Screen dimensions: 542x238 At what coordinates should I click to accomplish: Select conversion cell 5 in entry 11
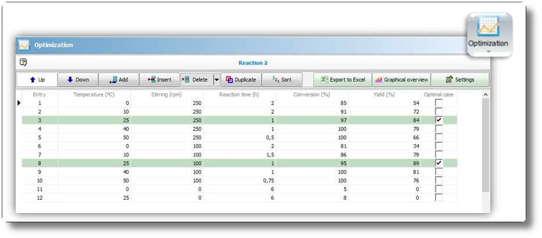[x=312, y=189]
